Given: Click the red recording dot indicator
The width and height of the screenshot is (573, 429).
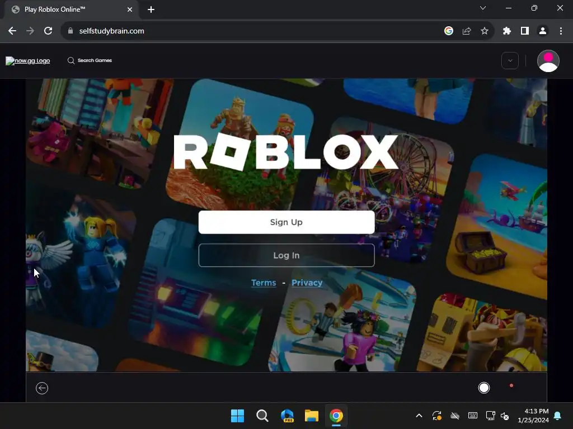Looking at the screenshot, I should (x=511, y=385).
